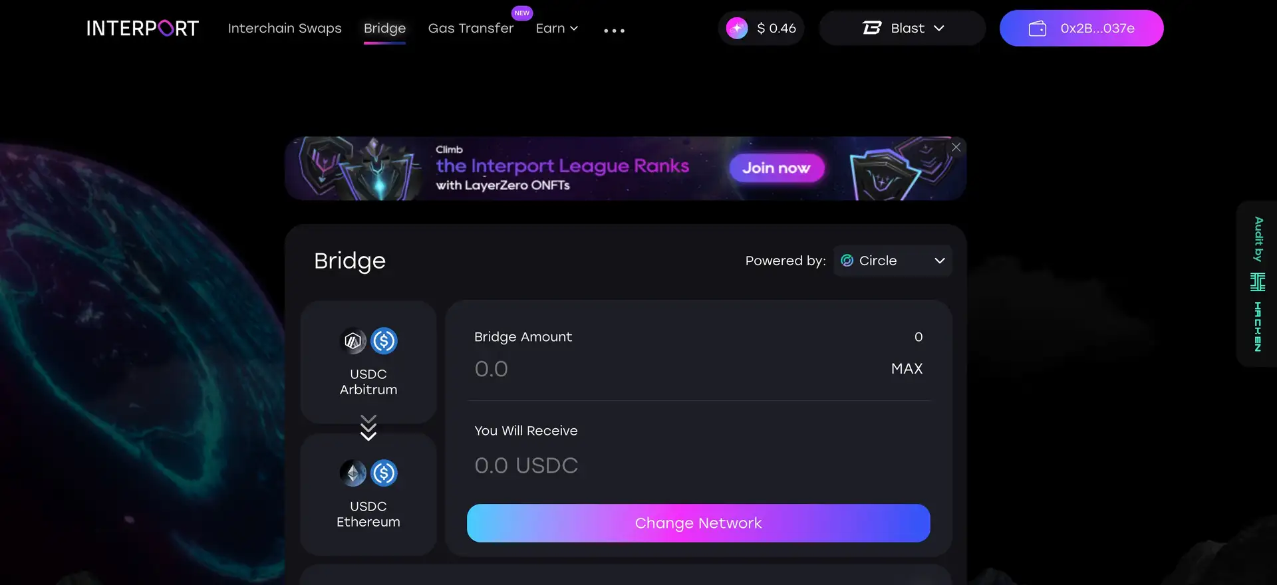This screenshot has height=585, width=1277.
Task: Click the Circle provider logo icon
Action: [x=847, y=261]
